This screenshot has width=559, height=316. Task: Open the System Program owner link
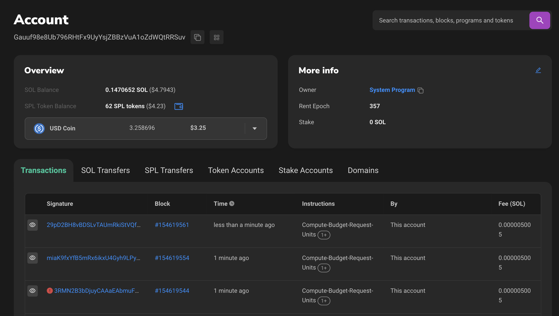point(392,90)
